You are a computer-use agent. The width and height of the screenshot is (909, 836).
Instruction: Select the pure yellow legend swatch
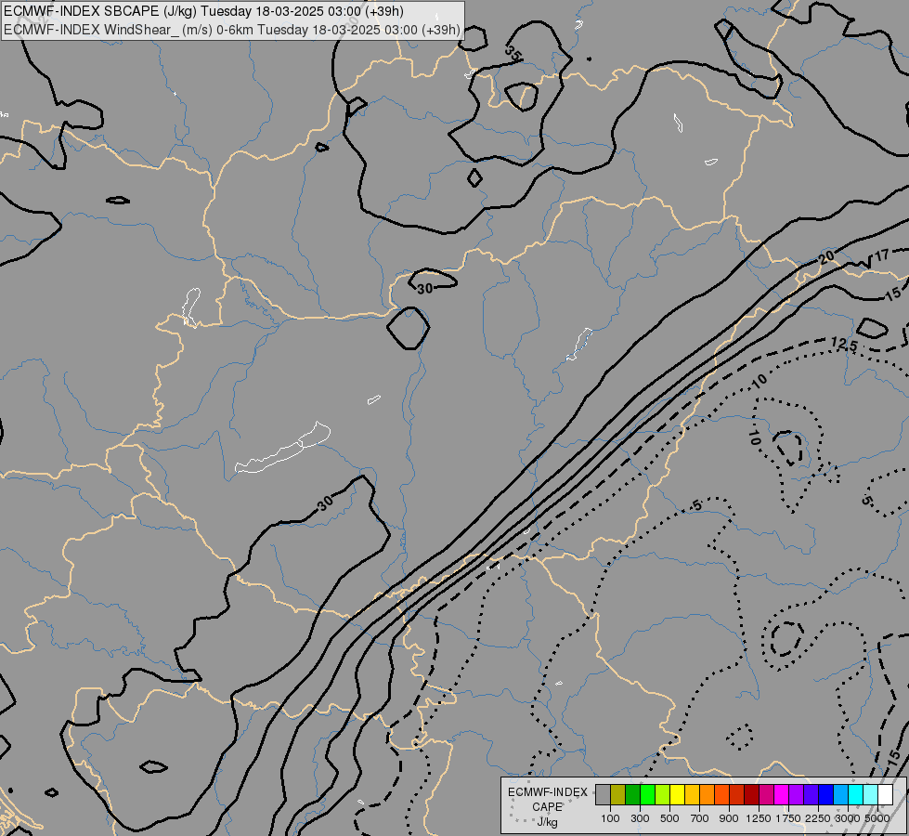click(x=677, y=794)
